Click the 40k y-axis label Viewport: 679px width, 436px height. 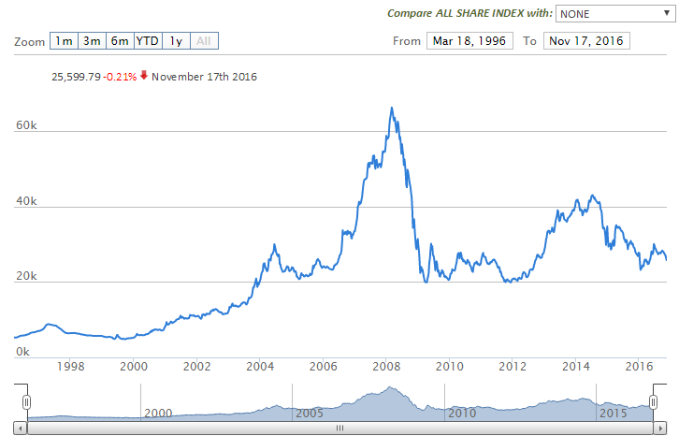coord(26,201)
